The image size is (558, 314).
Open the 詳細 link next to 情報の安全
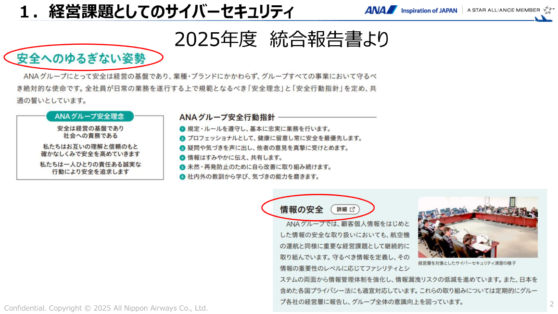point(345,209)
